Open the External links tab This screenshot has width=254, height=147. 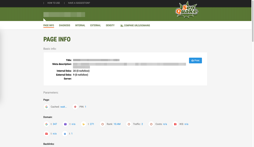coord(96,26)
